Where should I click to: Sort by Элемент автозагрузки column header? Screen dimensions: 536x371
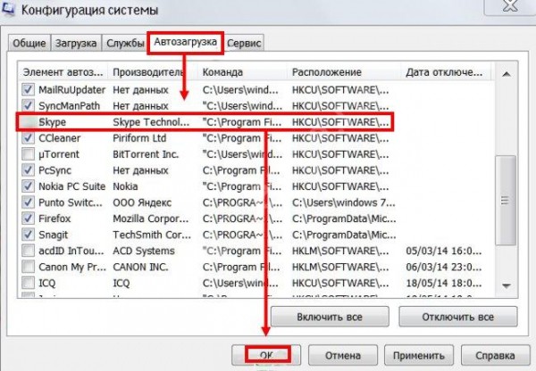coord(63,72)
